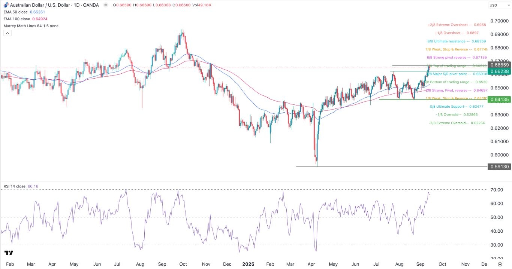Click the 0.66238 teal price label
This screenshot has height=269, width=512.
click(499, 71)
